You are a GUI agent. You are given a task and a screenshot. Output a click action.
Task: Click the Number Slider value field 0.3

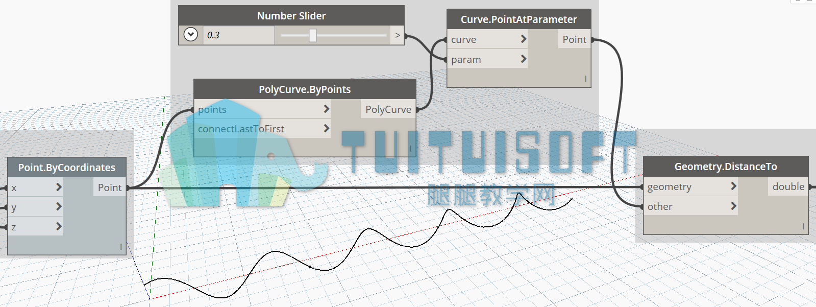point(238,35)
